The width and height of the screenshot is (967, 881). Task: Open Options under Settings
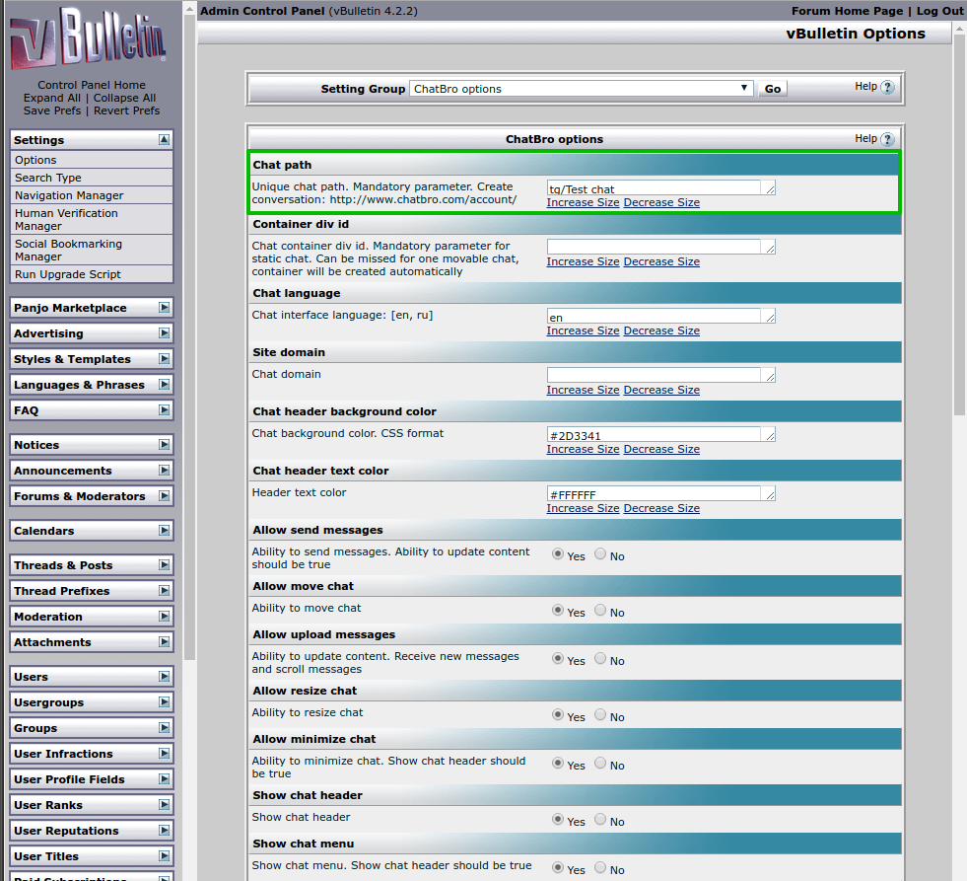coord(92,160)
